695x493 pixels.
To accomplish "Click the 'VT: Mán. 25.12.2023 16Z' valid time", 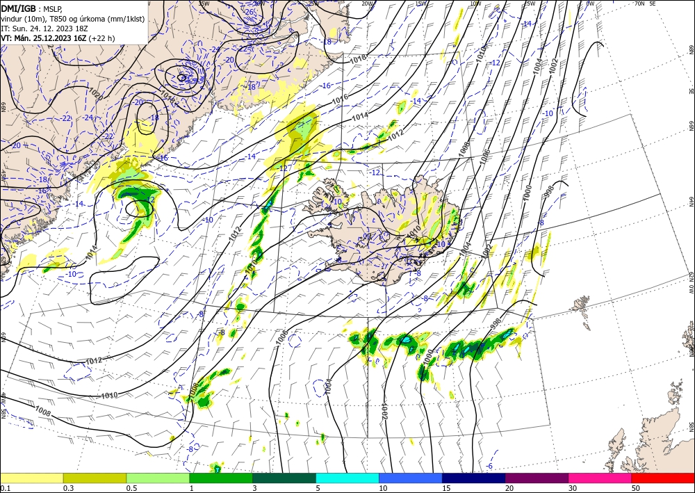I will [x=43, y=38].
